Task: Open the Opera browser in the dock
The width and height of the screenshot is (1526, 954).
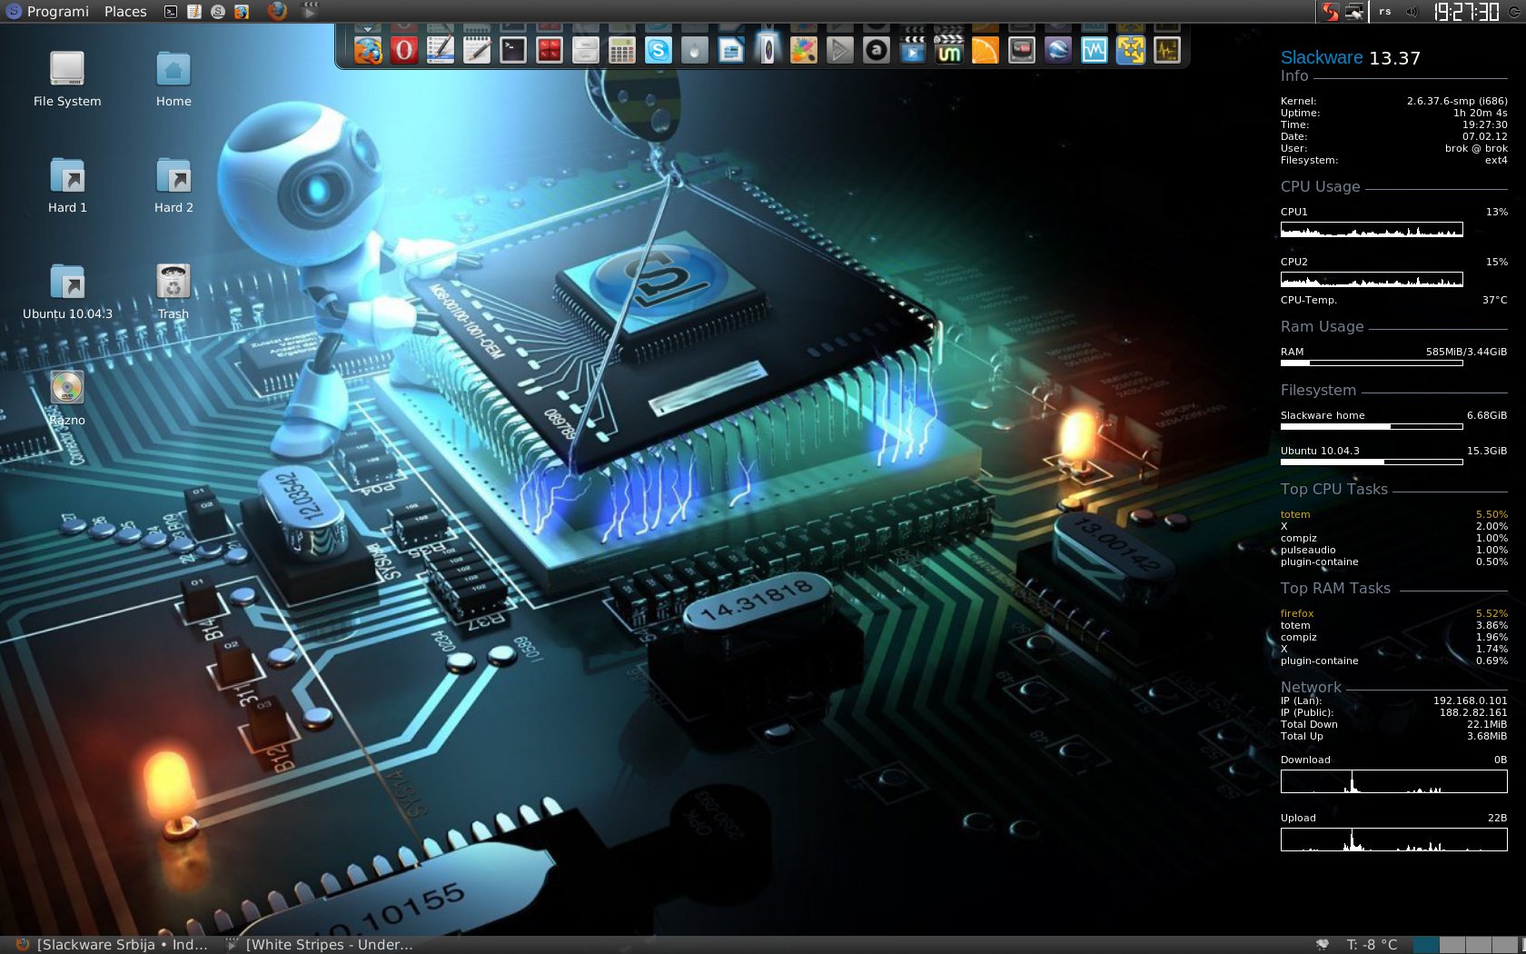Action: [x=404, y=51]
